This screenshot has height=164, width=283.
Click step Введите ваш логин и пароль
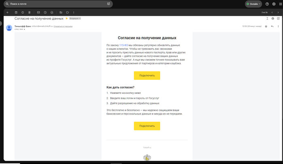(135, 98)
